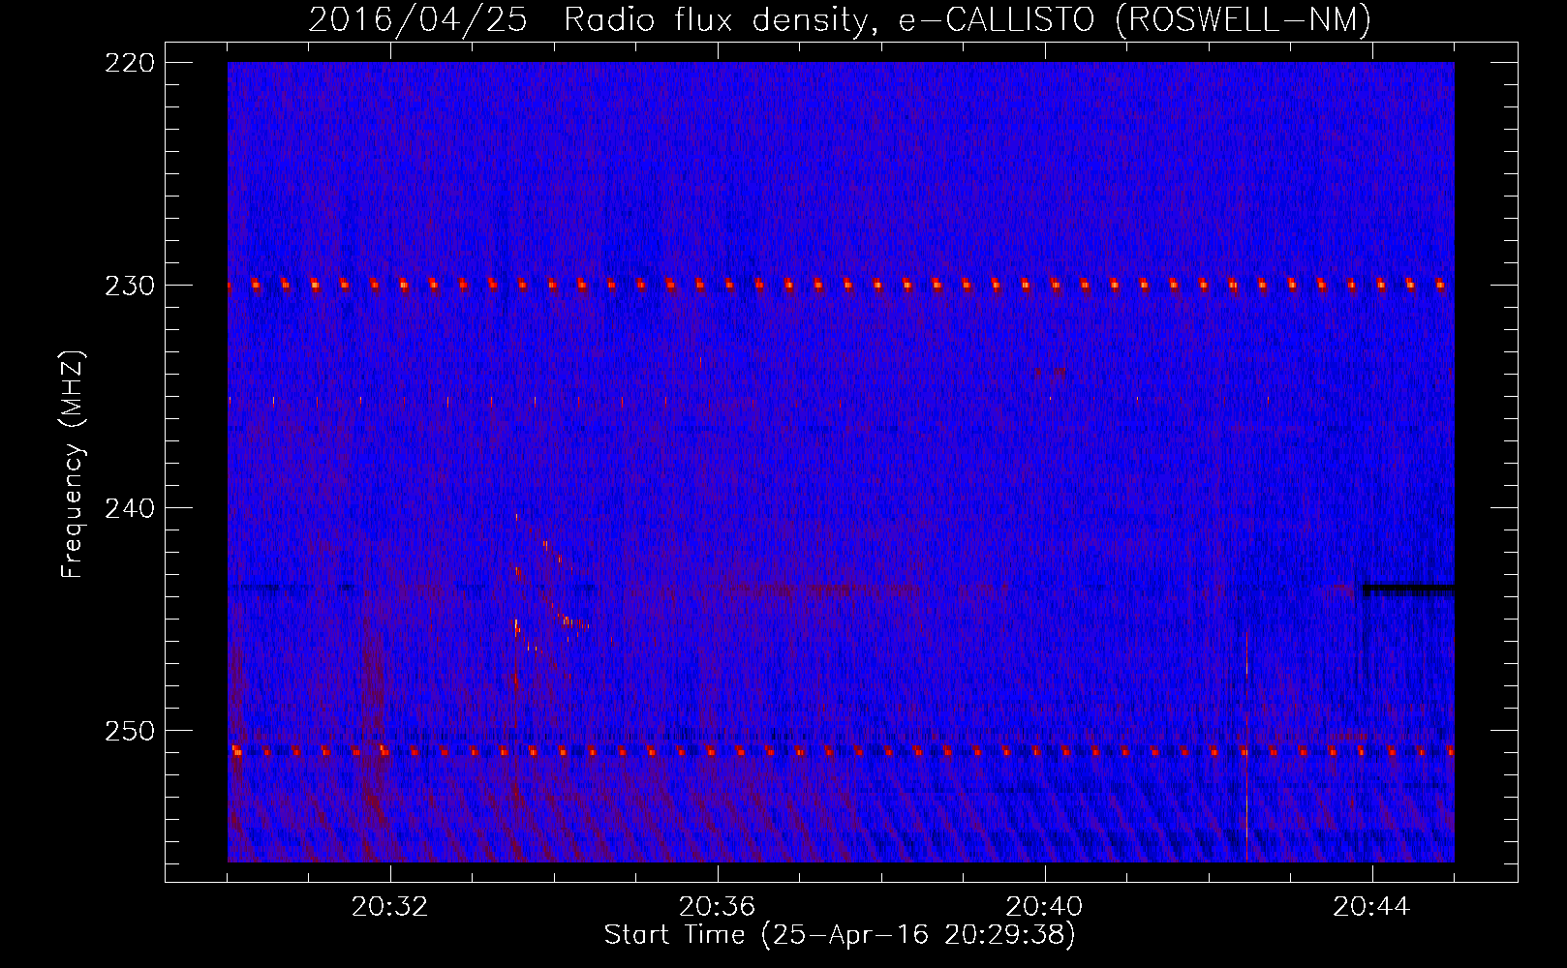Click the black horizontal band near 20:44
Screen dimensions: 1567x968
[x=1409, y=587]
